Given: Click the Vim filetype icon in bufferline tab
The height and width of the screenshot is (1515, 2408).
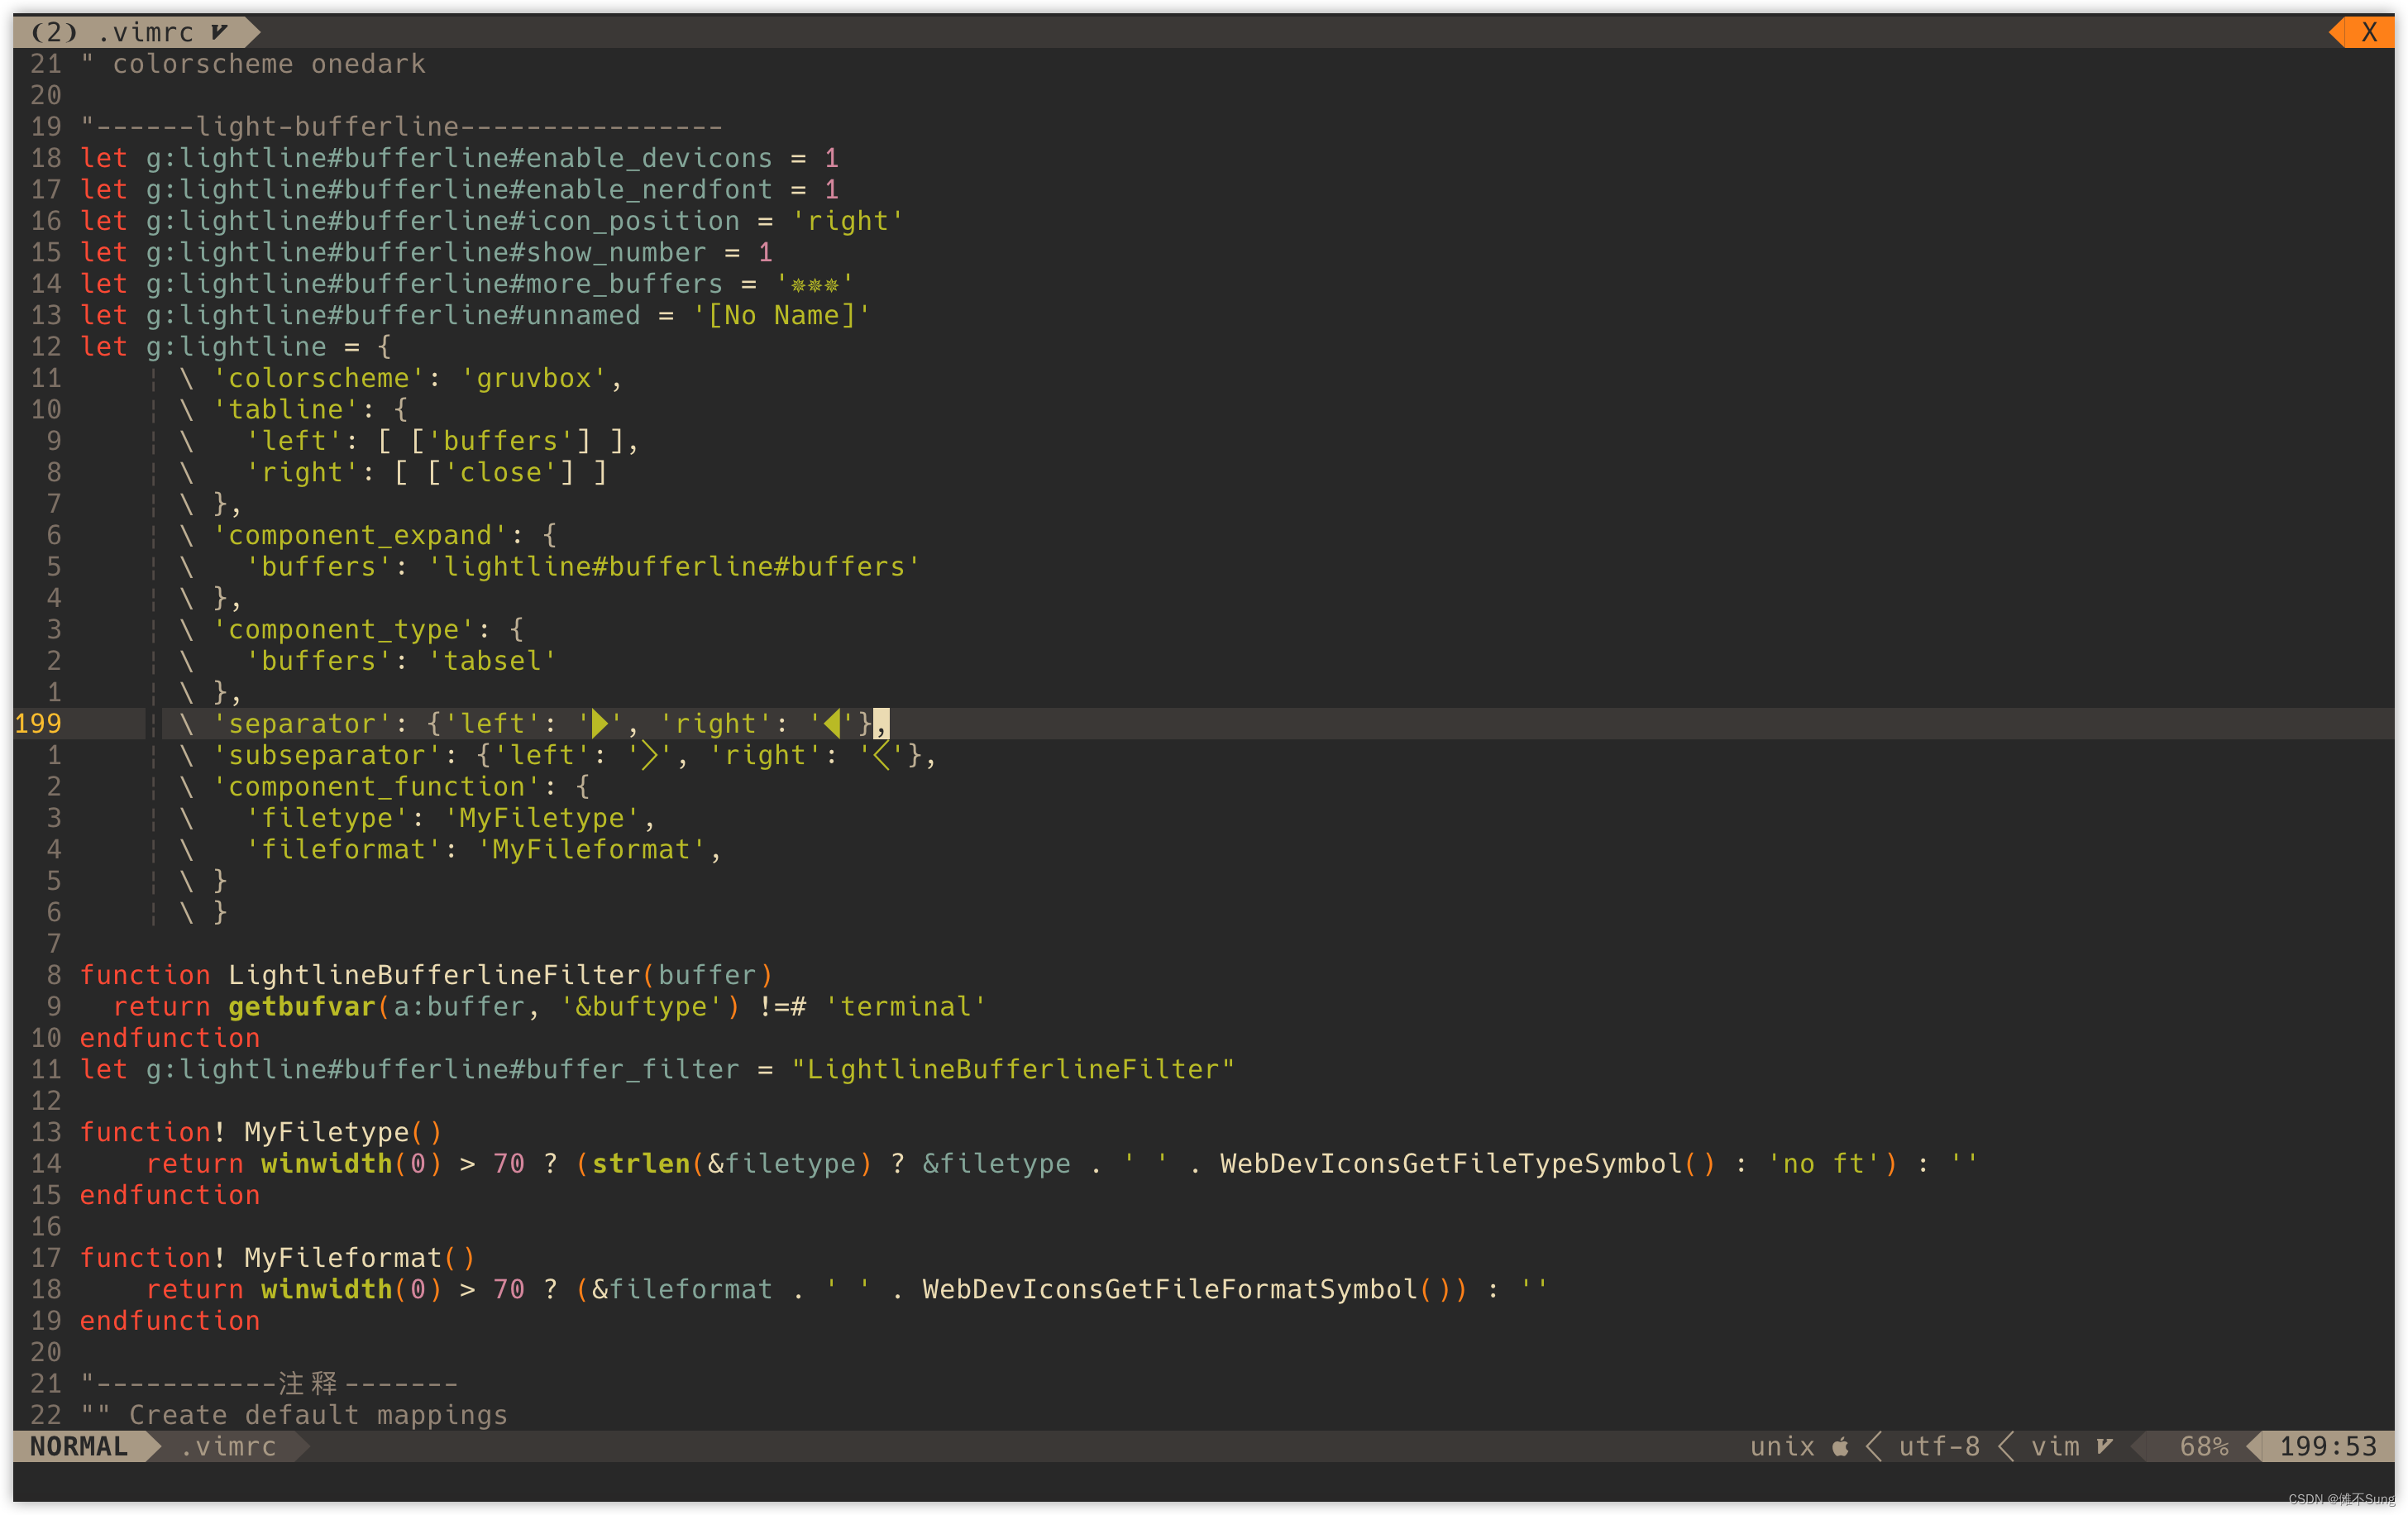Looking at the screenshot, I should coord(219,32).
